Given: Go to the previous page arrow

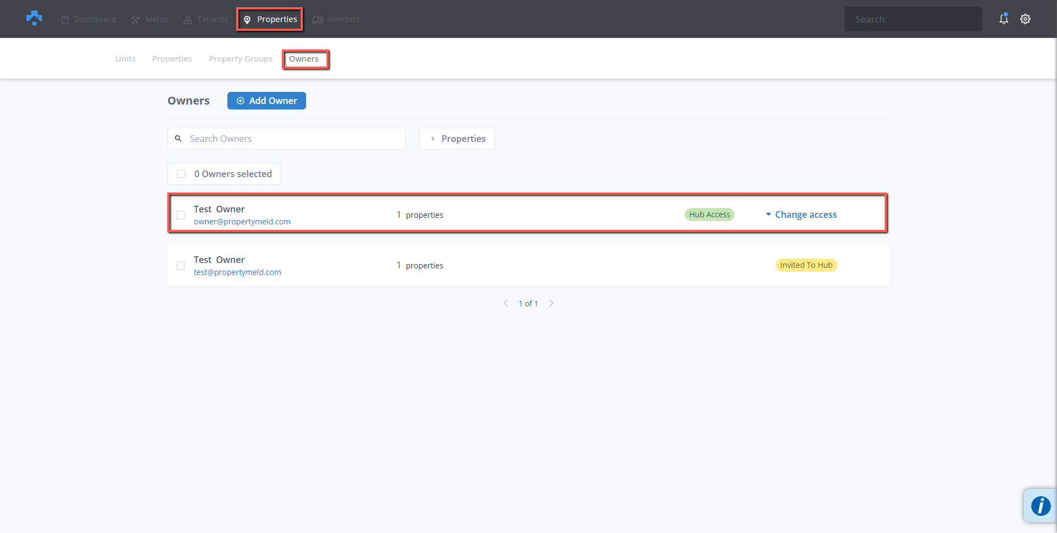Looking at the screenshot, I should (x=506, y=303).
